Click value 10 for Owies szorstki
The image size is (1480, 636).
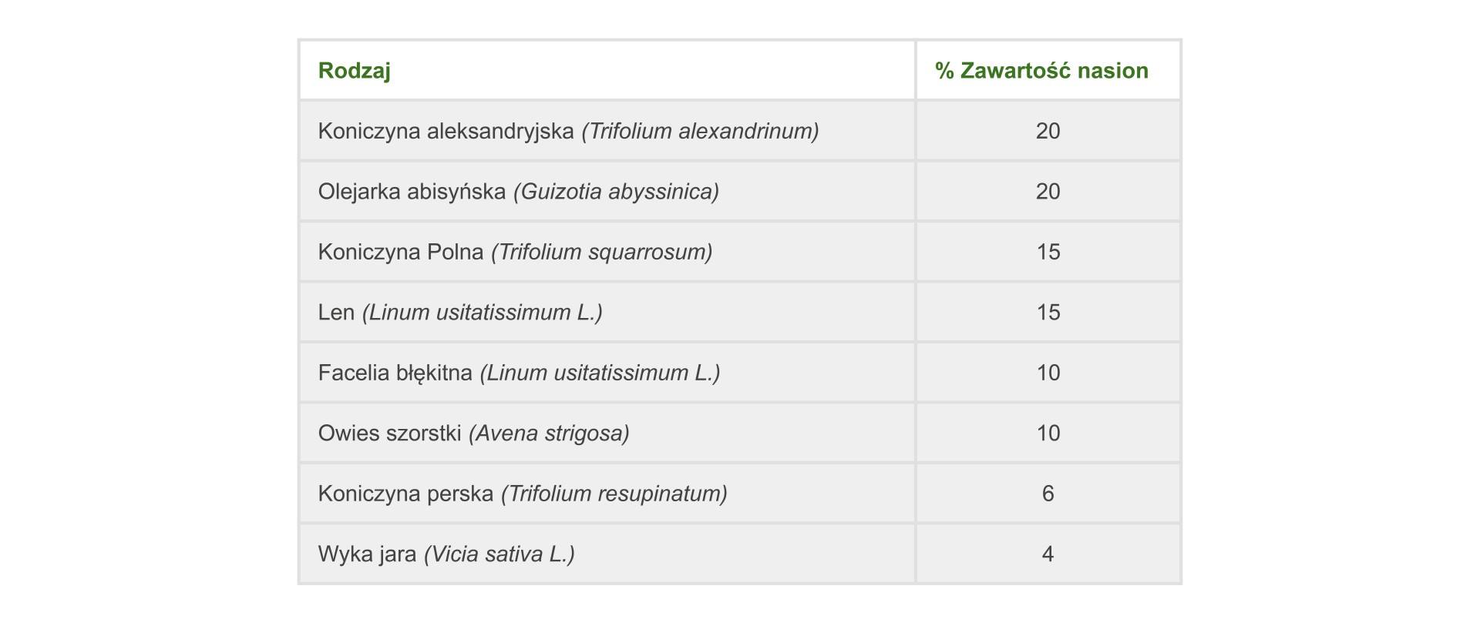coord(1048,433)
